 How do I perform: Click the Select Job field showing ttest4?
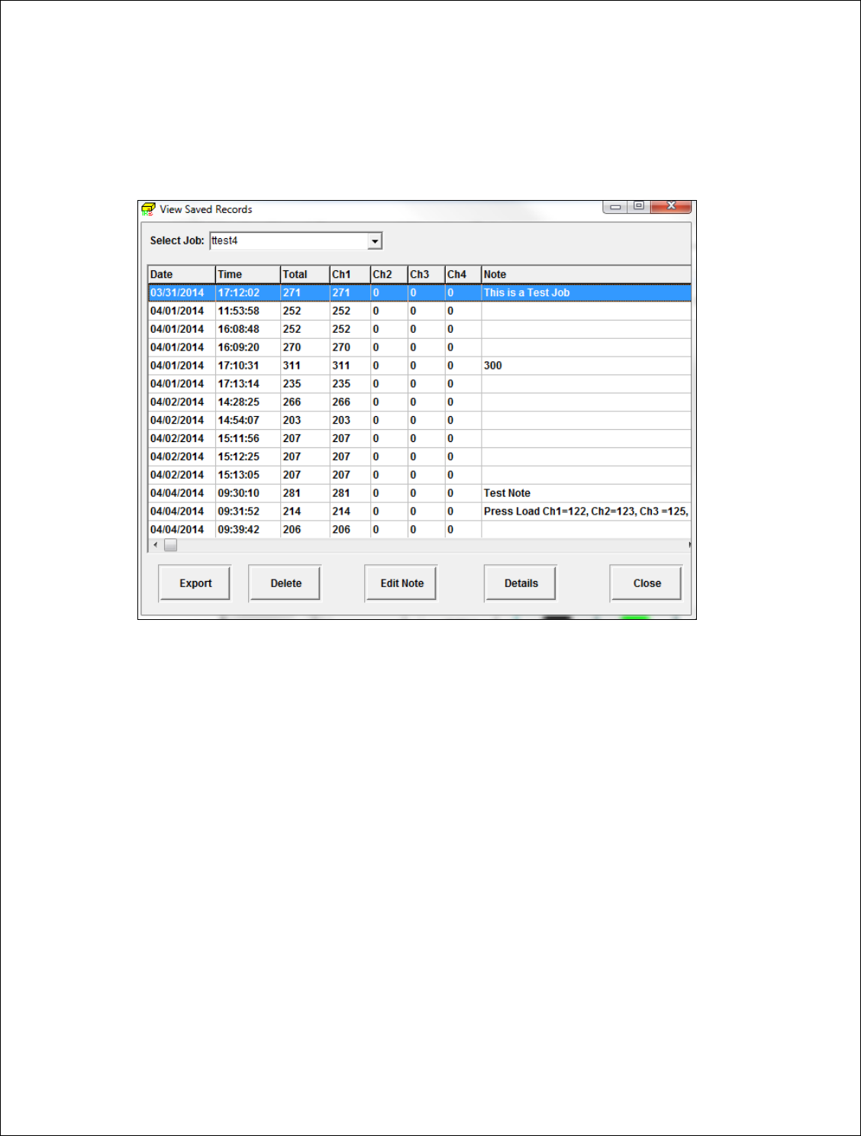tap(295, 241)
